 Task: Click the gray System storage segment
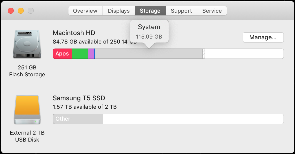[149, 54]
